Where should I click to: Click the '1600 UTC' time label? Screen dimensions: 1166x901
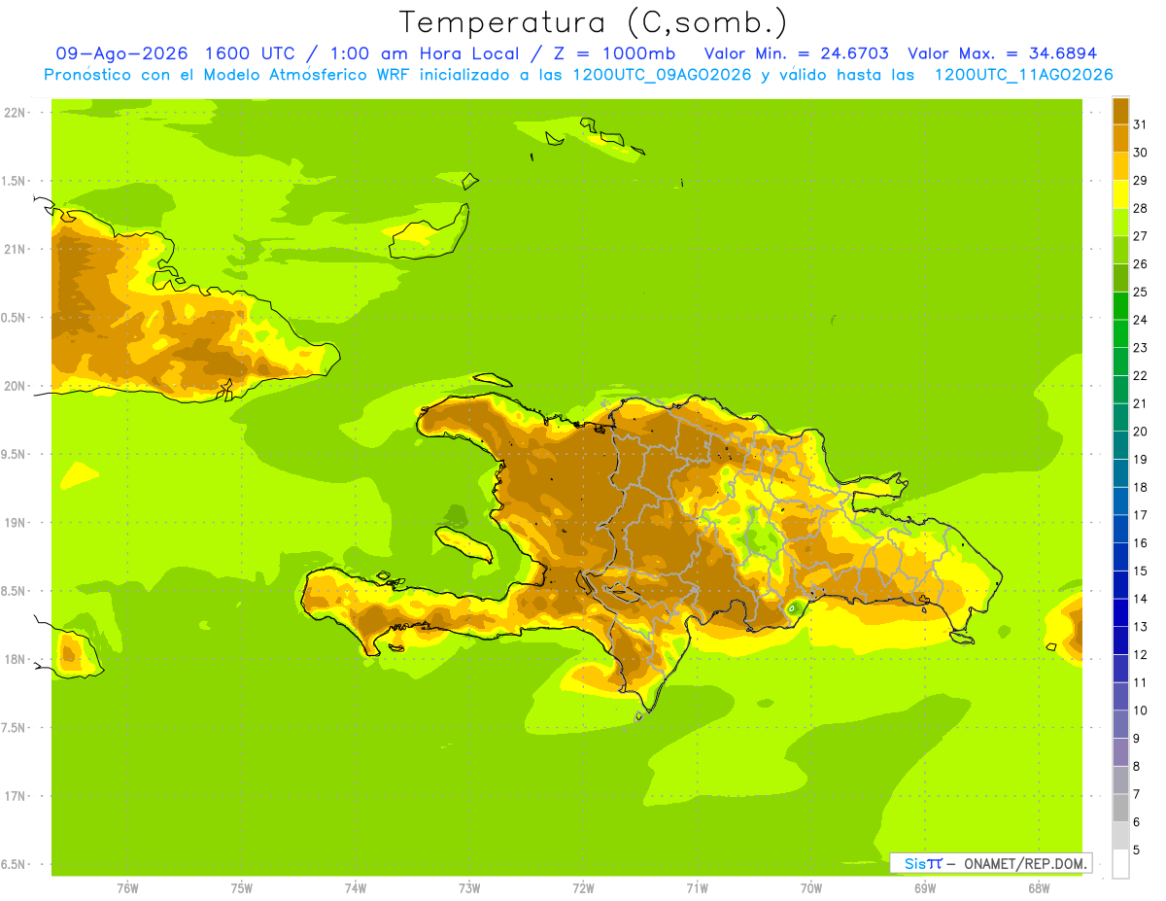click(251, 53)
